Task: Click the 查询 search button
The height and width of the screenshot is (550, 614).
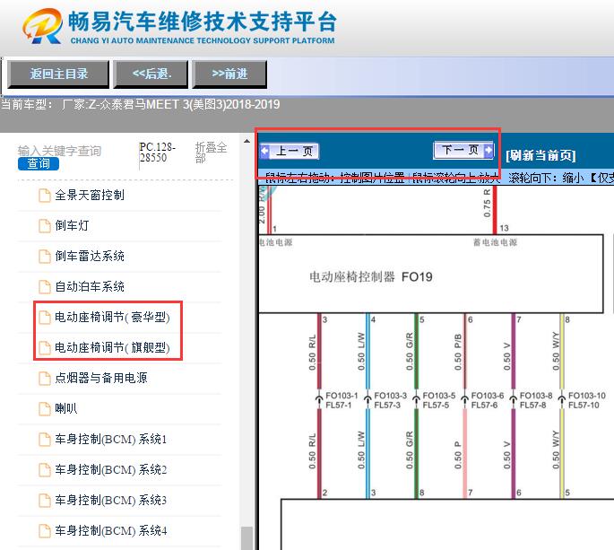Action: point(39,163)
